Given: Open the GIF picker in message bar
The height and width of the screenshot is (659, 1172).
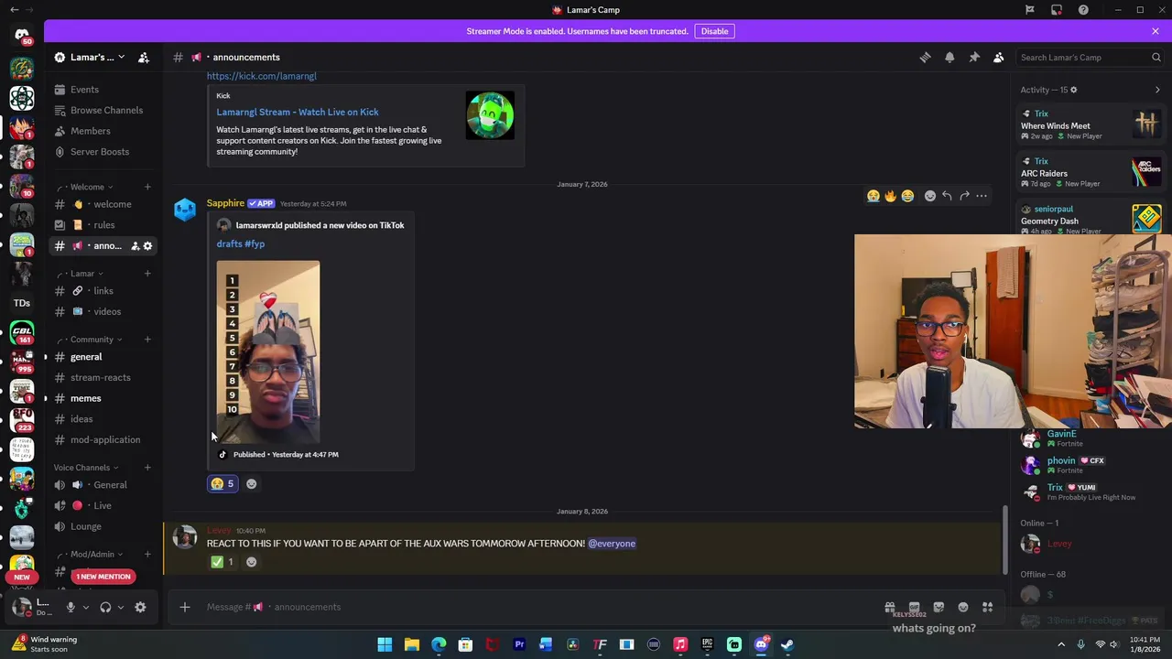Looking at the screenshot, I should click(x=914, y=607).
